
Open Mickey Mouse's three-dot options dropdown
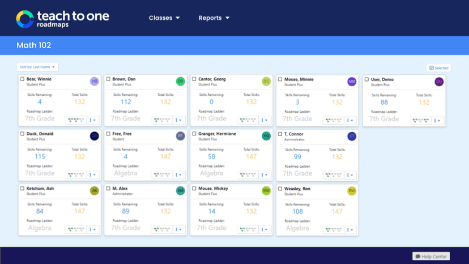click(265, 229)
